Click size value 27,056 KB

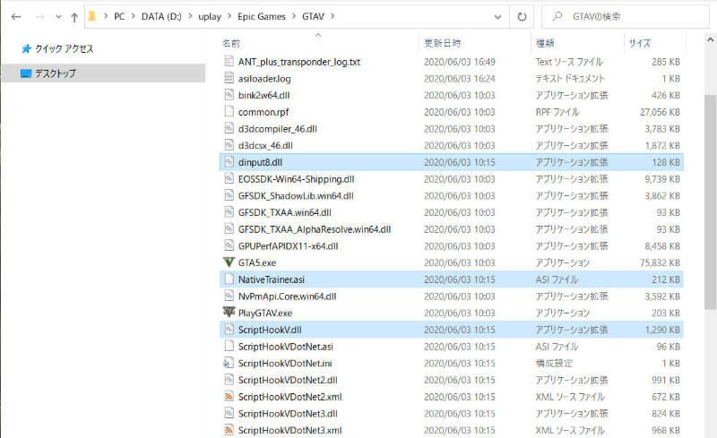(660, 112)
